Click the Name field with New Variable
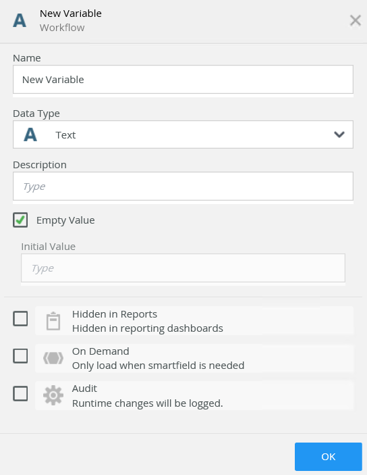The image size is (367, 475). [183, 79]
